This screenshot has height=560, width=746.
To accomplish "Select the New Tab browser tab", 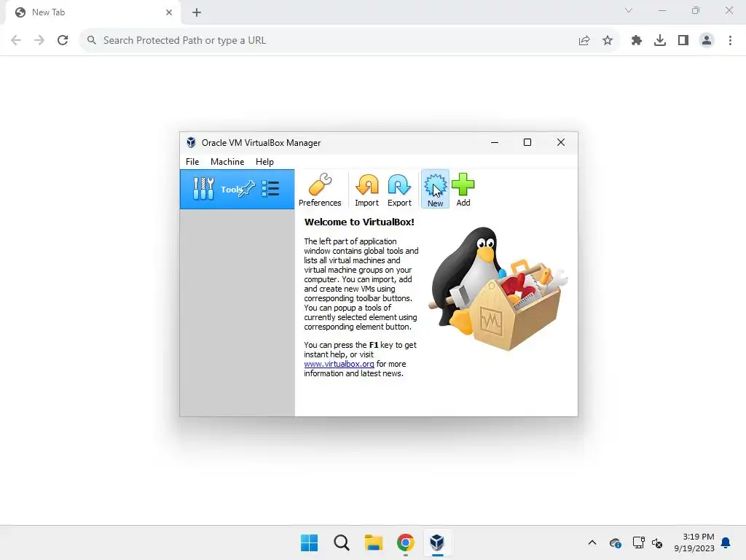I will (x=93, y=12).
